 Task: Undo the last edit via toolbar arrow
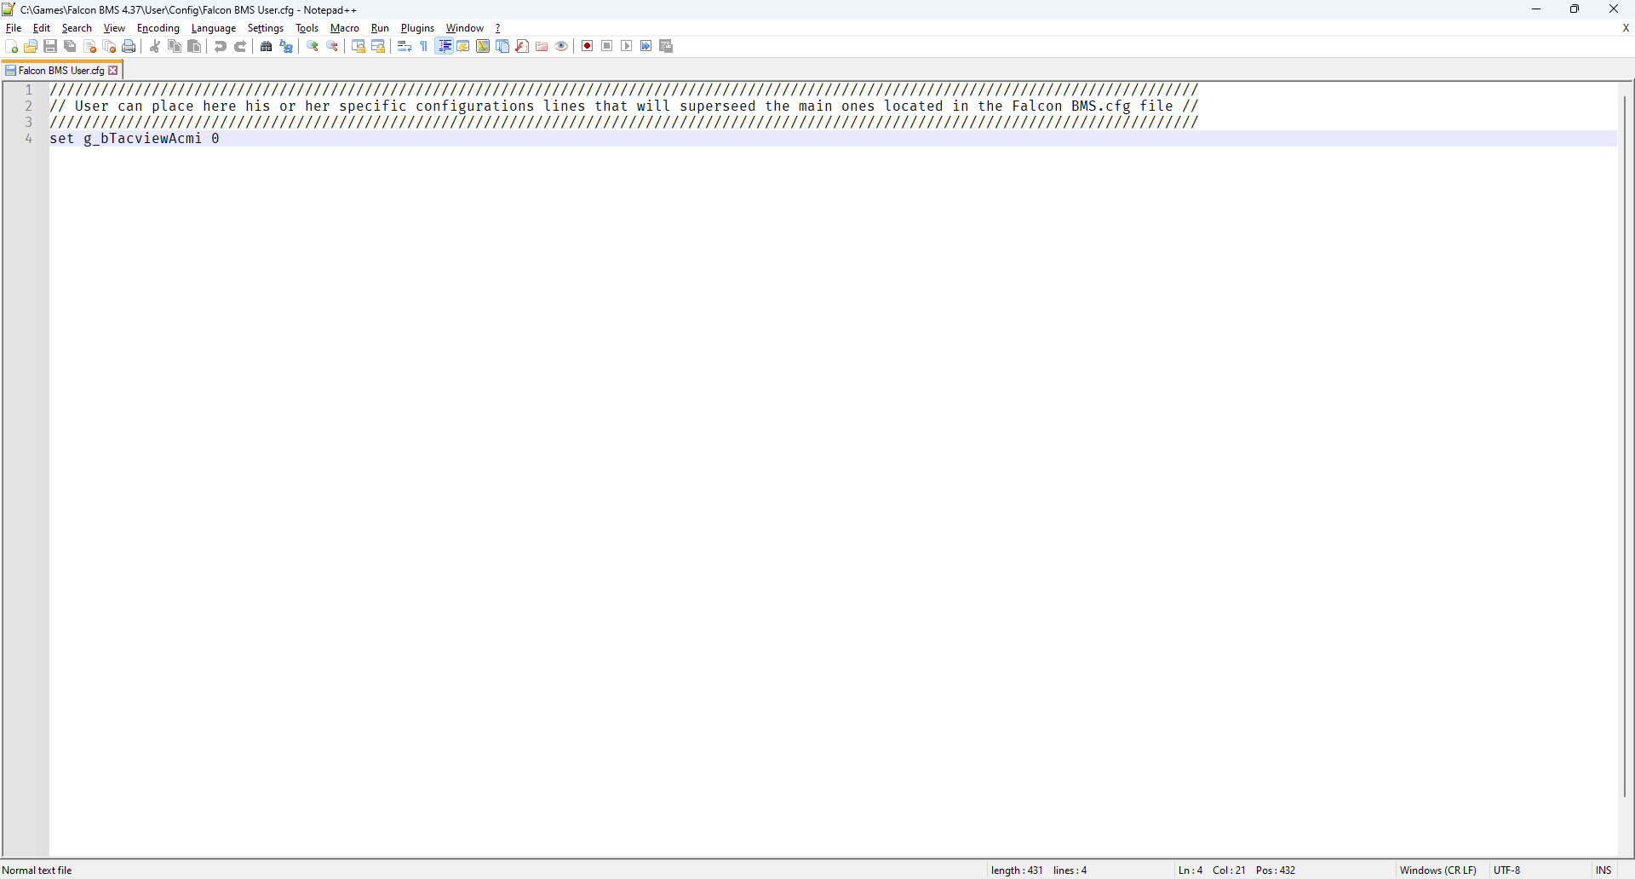tap(221, 47)
